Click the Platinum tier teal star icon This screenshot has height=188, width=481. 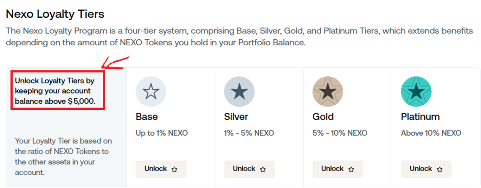[x=416, y=92]
